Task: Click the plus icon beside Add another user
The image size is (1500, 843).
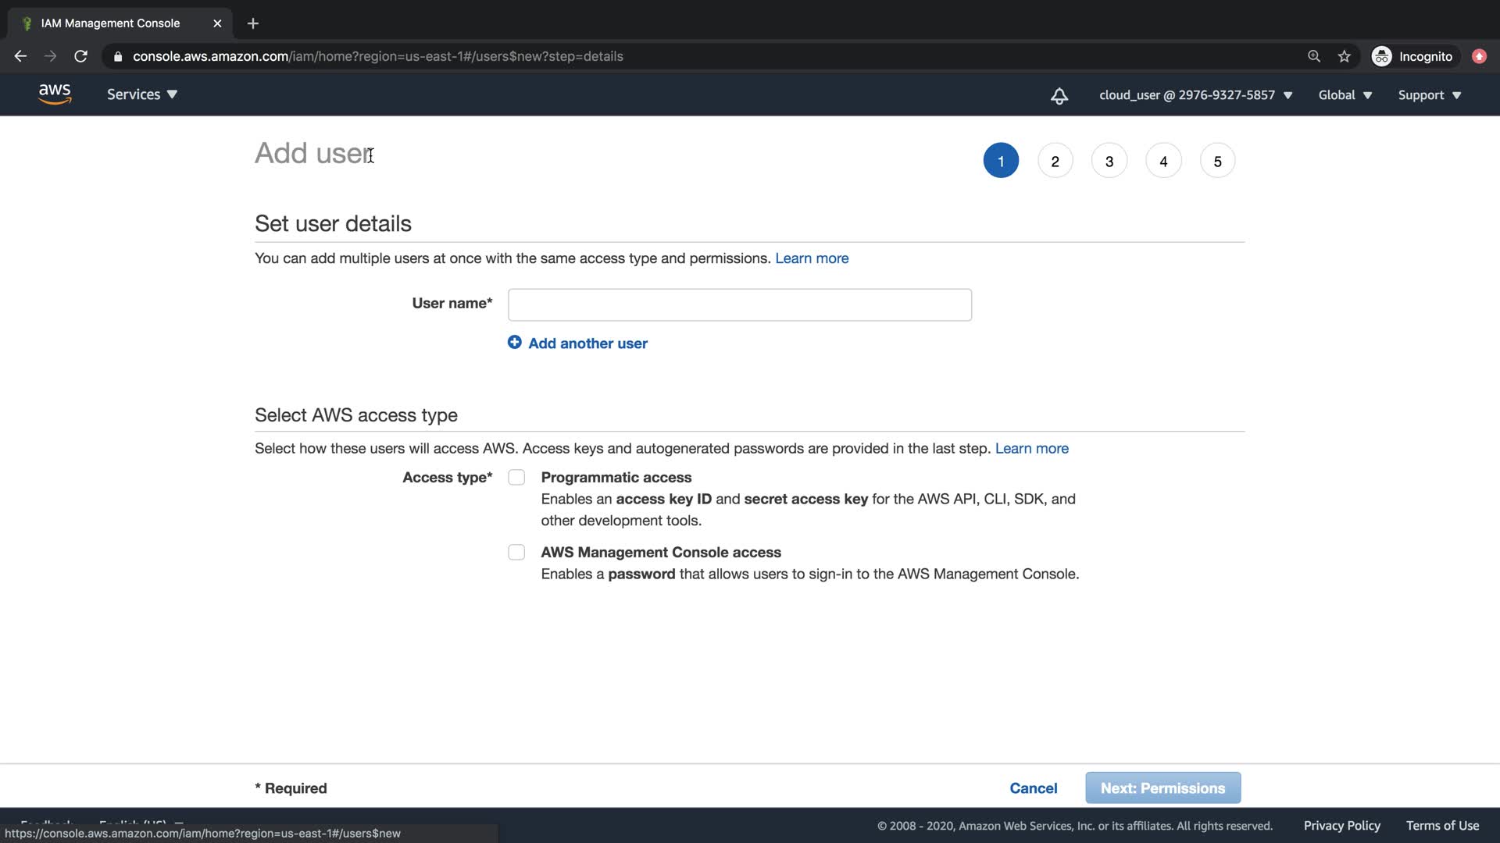Action: click(514, 343)
